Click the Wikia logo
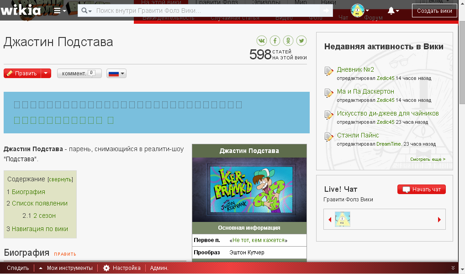The width and height of the screenshot is (465, 274). tap(21, 11)
